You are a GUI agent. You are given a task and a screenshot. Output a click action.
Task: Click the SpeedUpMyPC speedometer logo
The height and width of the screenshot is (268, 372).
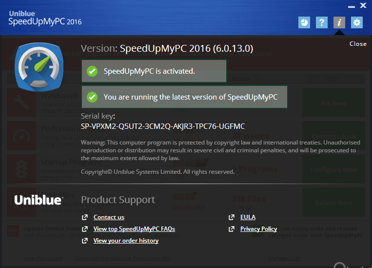point(39,67)
